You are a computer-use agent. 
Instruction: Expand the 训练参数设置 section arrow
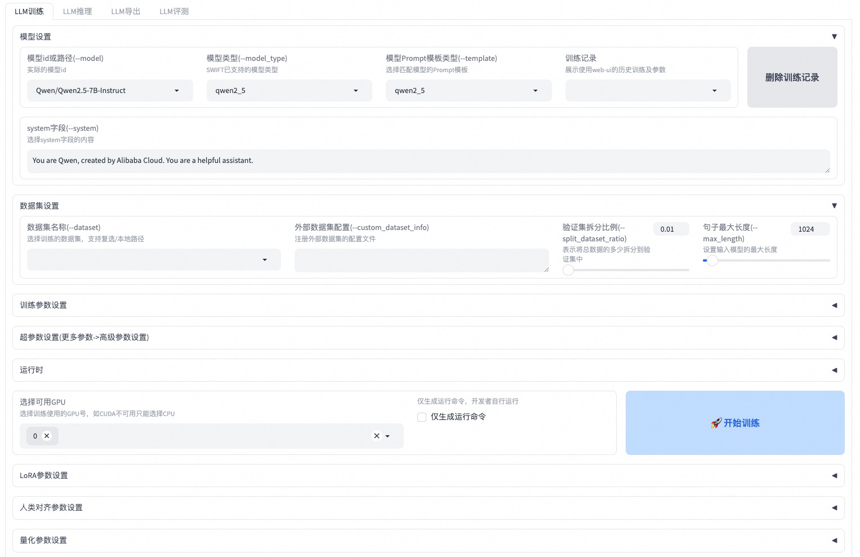834,306
